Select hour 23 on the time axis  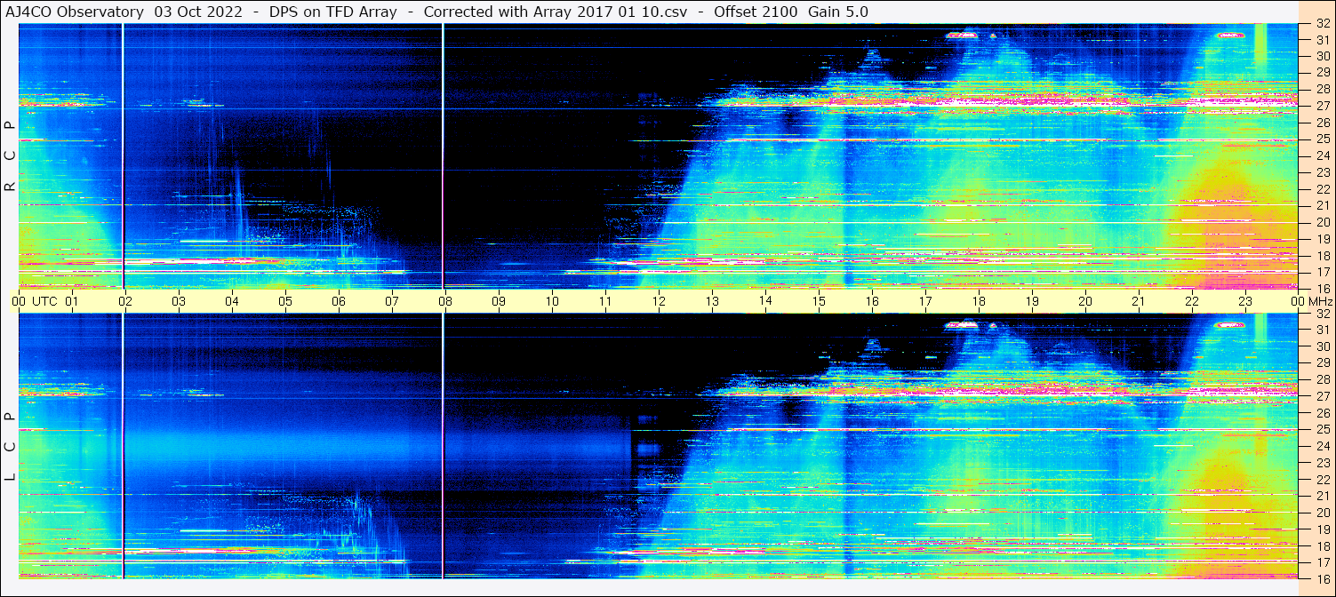pos(1245,301)
